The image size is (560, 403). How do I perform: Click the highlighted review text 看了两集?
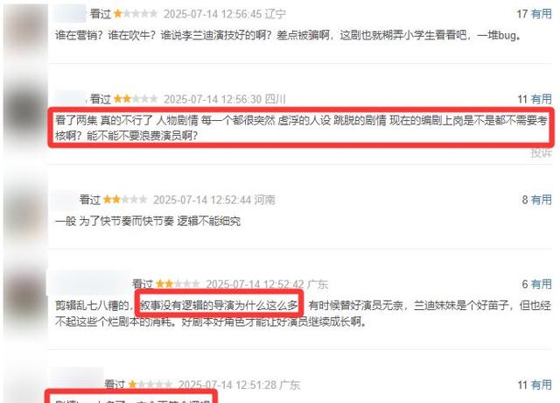point(301,128)
